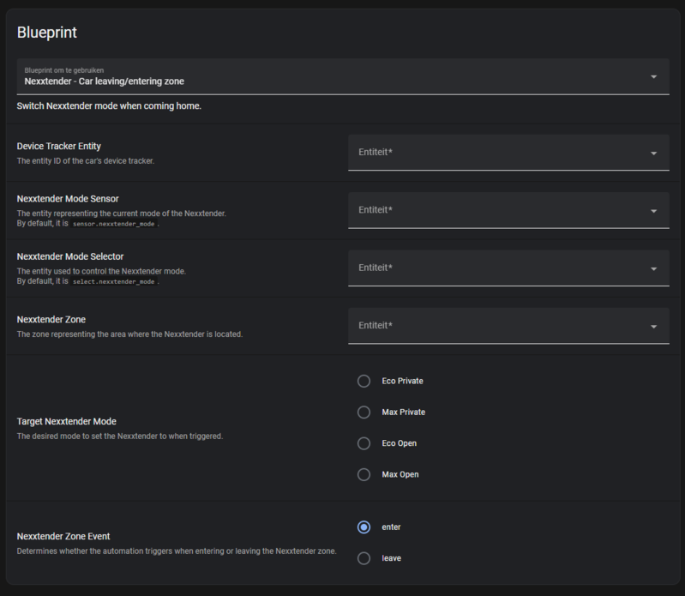
Task: Click the 'Nexxtender Zone Event' label
Action: pyautogui.click(x=63, y=536)
